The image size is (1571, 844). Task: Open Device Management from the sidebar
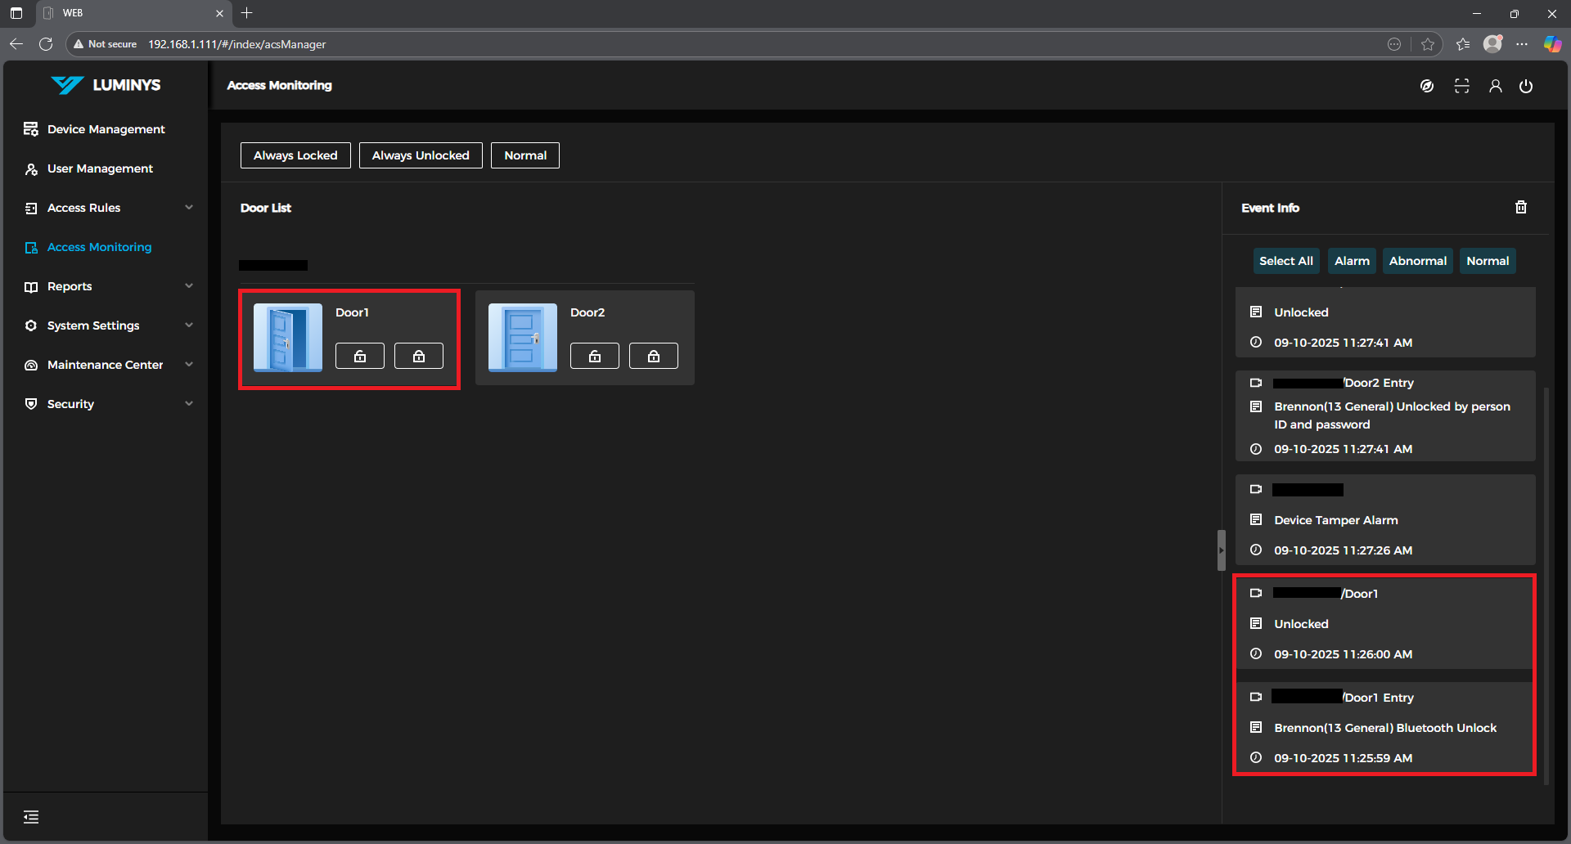pos(106,129)
